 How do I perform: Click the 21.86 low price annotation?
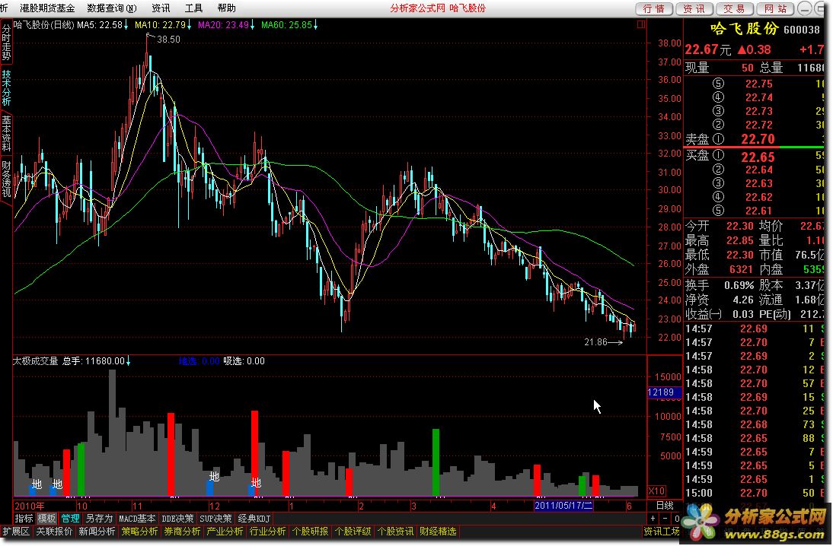(595, 342)
